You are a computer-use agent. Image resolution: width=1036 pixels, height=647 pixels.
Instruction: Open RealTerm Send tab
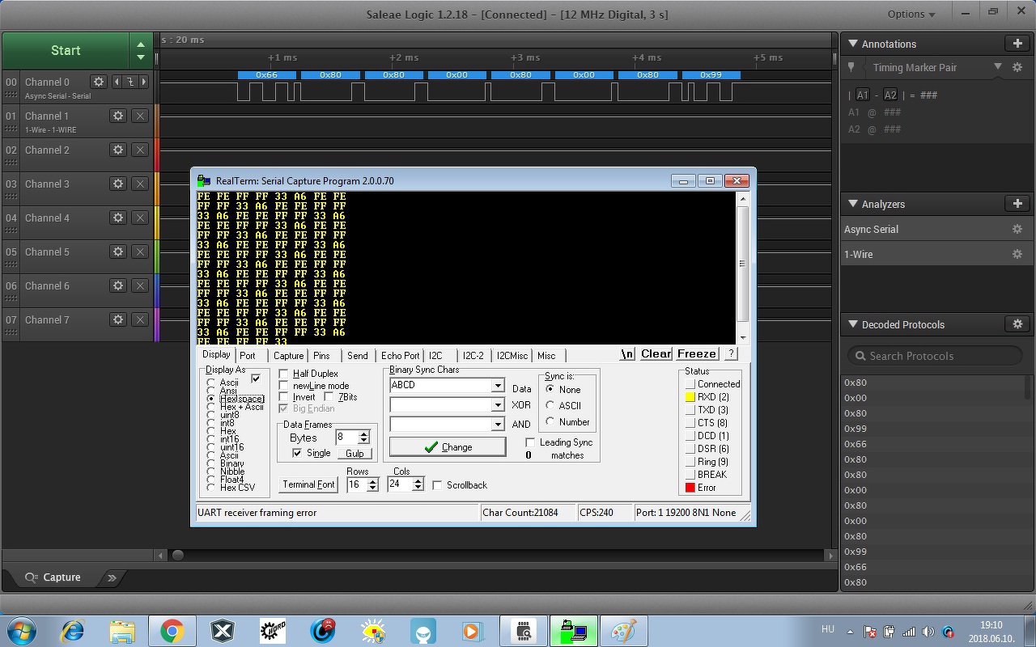pyautogui.click(x=357, y=355)
